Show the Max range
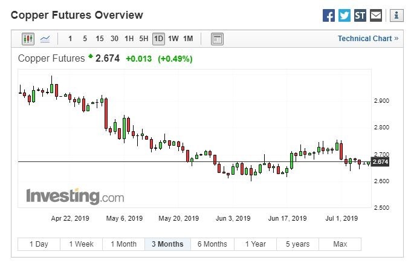The image size is (411, 266). coord(340,244)
